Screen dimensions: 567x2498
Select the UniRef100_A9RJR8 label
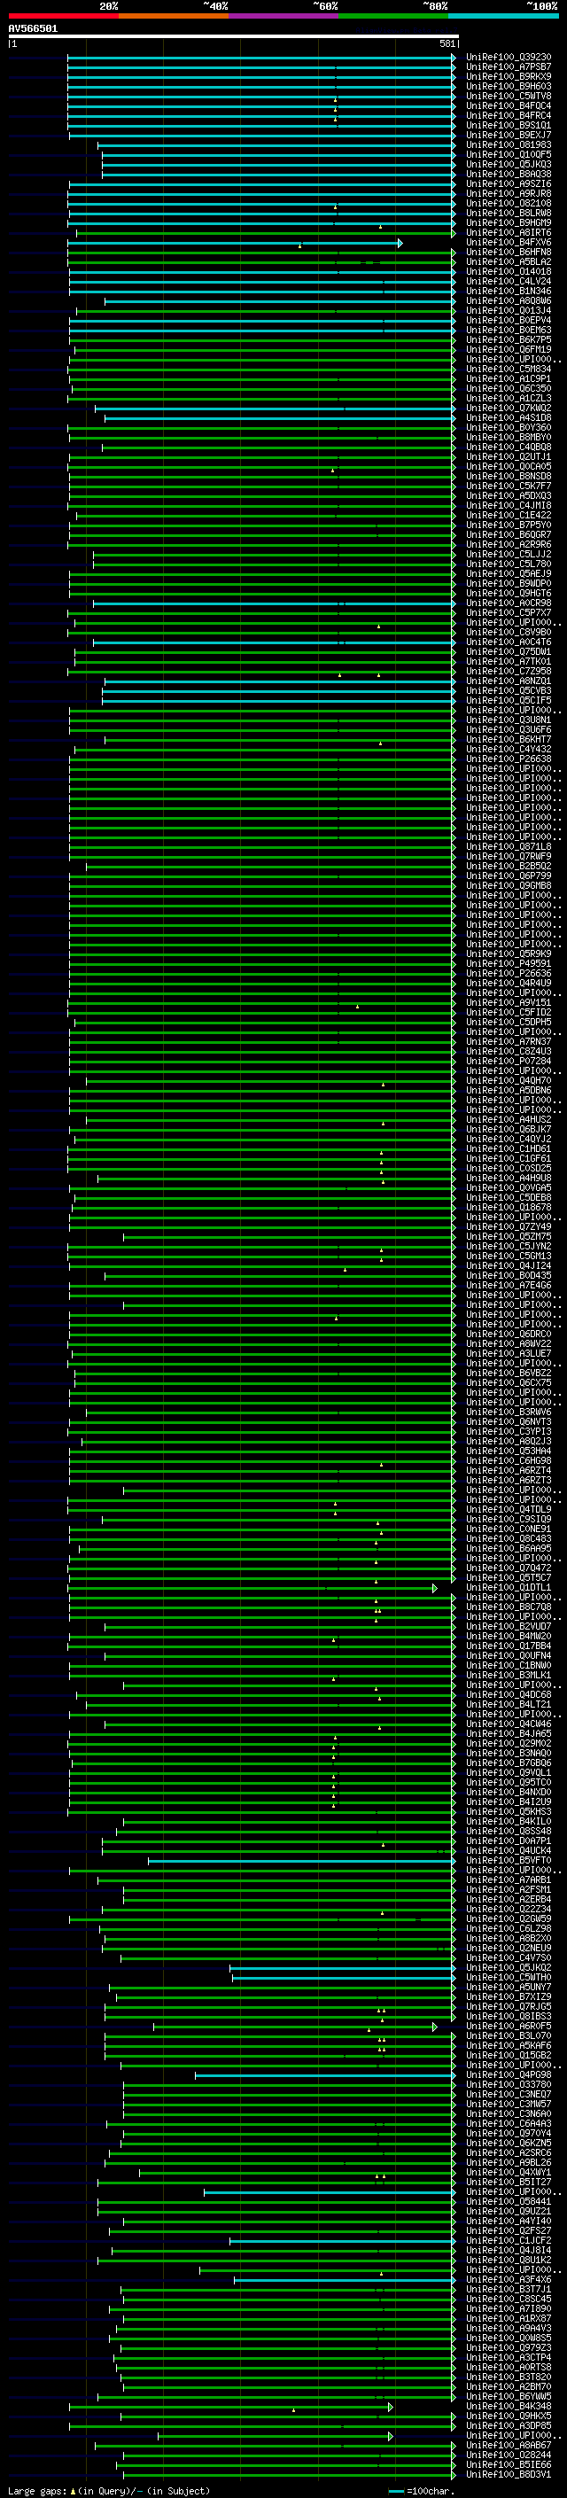point(509,194)
